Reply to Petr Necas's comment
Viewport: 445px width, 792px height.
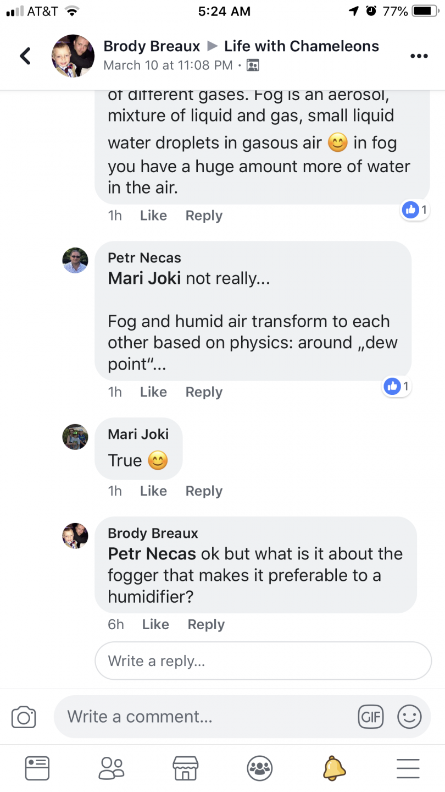[204, 392]
